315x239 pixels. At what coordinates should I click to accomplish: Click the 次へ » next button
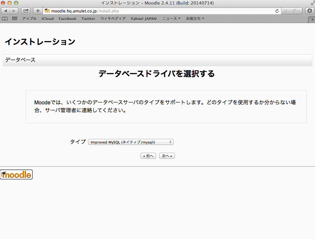167,156
